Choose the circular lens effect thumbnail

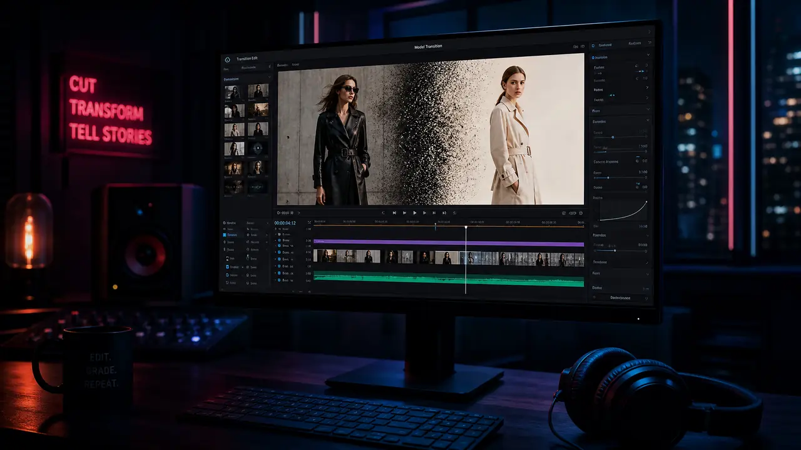[x=258, y=149]
